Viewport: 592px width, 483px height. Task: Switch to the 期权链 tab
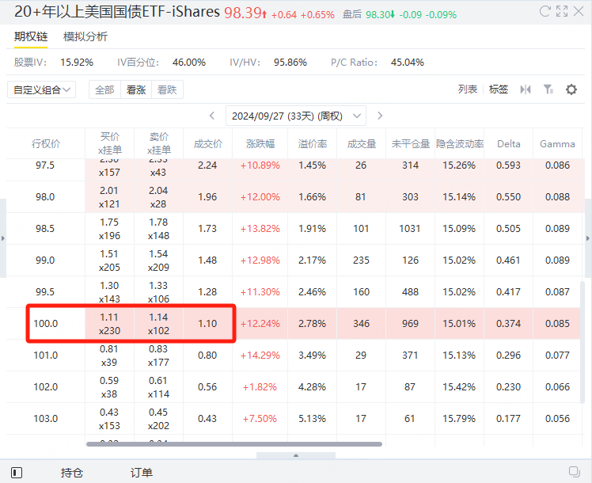tap(31, 36)
